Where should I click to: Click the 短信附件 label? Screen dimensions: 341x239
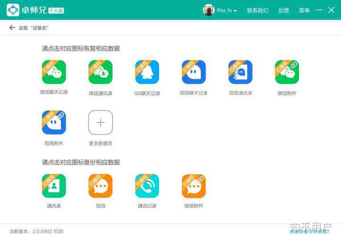click(194, 206)
